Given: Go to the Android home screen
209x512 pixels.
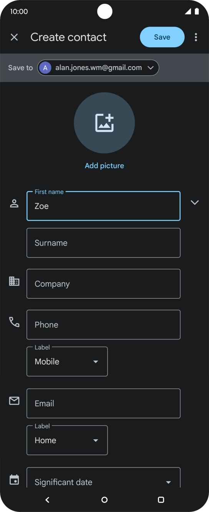Looking at the screenshot, I should click(104, 500).
